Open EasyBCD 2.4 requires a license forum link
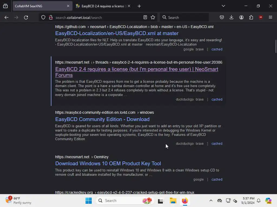The width and height of the screenshot is (277, 207). [137, 72]
